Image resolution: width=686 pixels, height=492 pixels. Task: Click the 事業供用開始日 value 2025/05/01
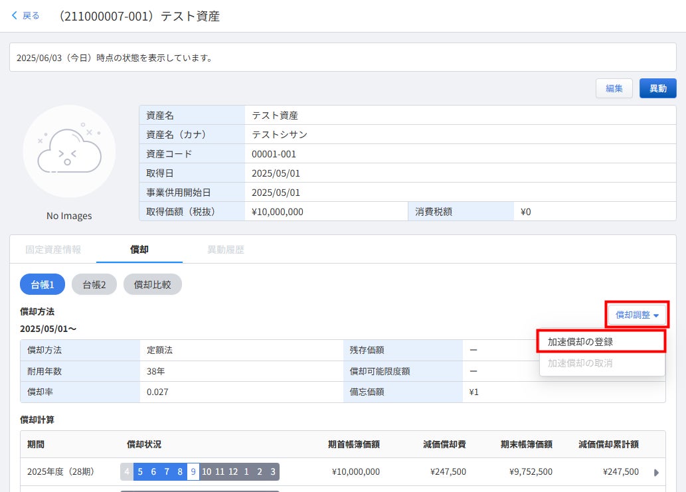tap(276, 193)
